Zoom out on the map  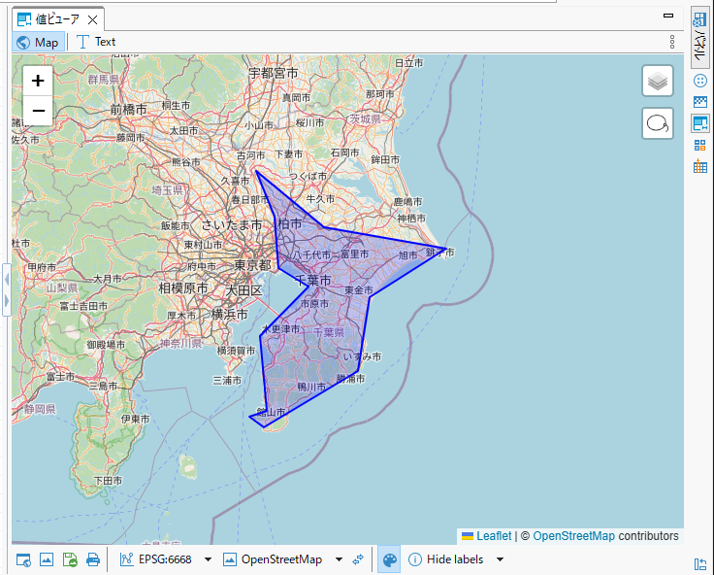coord(38,111)
